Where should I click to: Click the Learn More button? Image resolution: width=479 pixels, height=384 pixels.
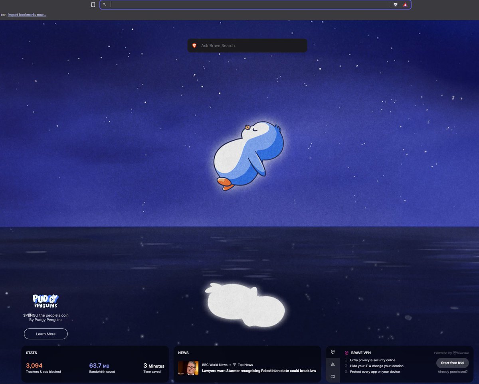(x=46, y=334)
